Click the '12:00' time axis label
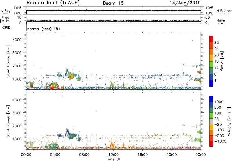The height and width of the screenshot is (161, 232). tap(113, 155)
